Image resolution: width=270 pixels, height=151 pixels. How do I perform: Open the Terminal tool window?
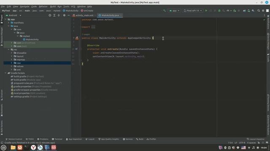(57, 139)
